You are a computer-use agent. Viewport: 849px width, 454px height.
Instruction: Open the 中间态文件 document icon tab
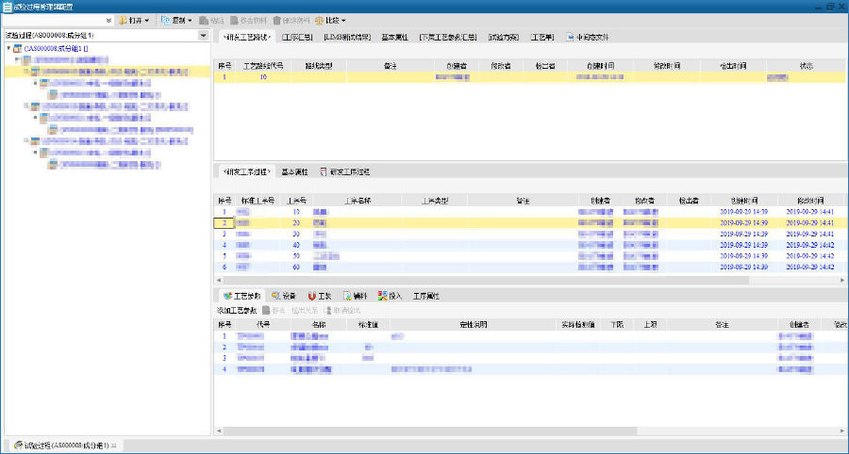[x=570, y=38]
